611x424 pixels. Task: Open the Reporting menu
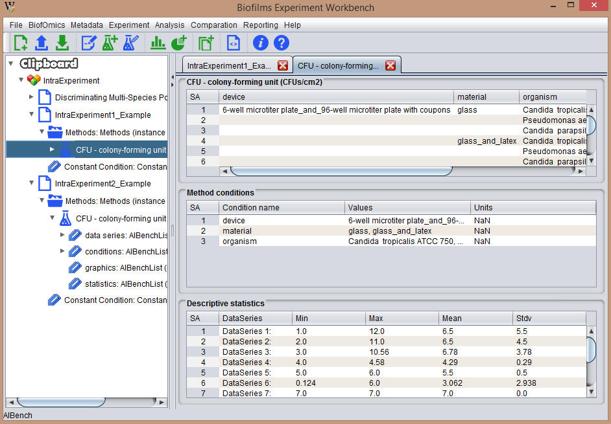[x=261, y=25]
